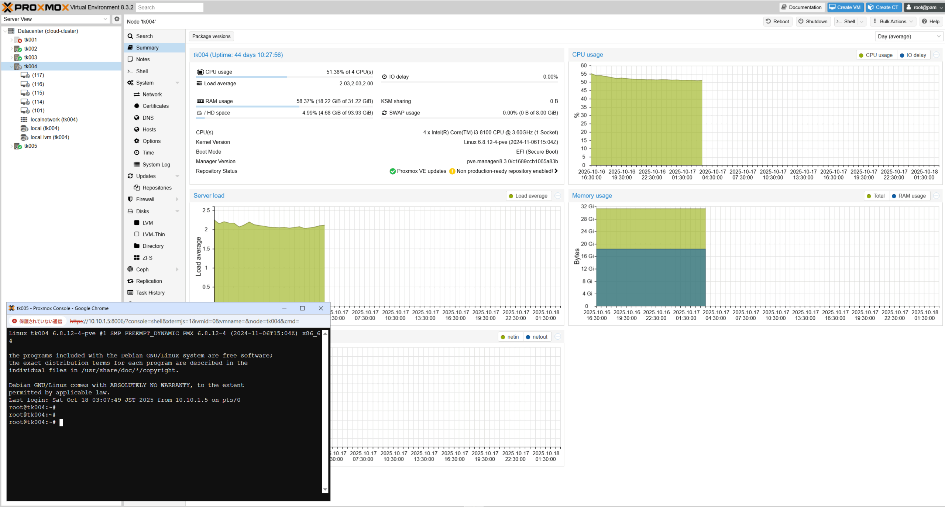This screenshot has height=507, width=945.
Task: Click the Help button in the node toolbar
Action: coord(930,21)
